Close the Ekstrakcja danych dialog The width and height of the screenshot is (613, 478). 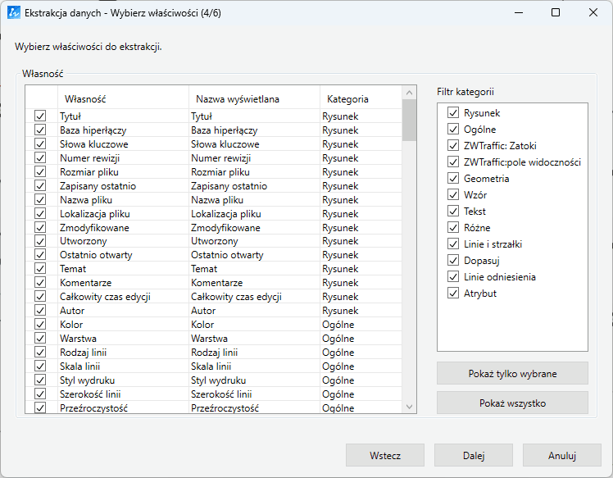[x=593, y=12]
